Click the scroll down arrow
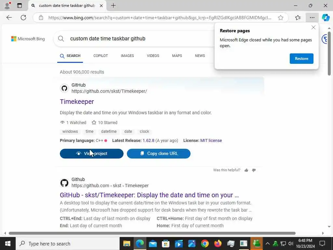333x250 pixels. 329,227
